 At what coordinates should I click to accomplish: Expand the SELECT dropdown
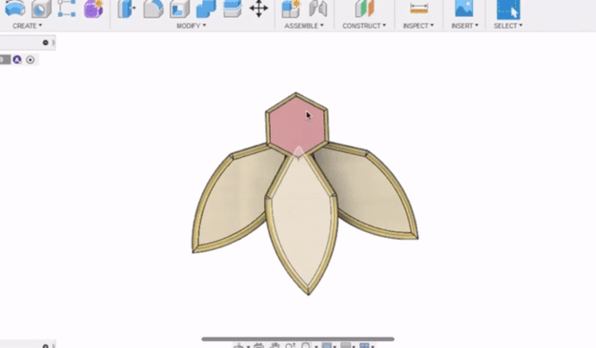(507, 26)
